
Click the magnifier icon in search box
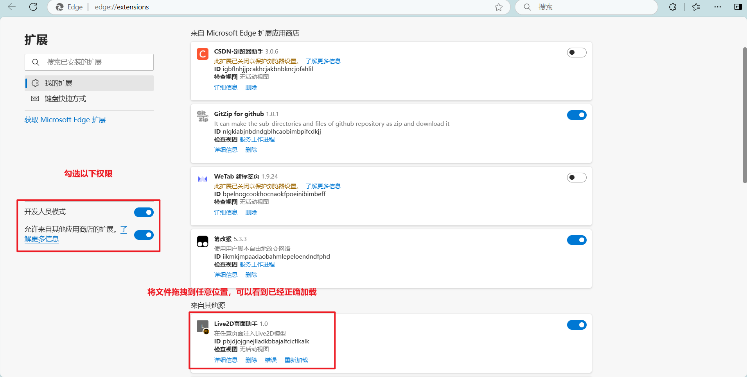click(x=527, y=7)
